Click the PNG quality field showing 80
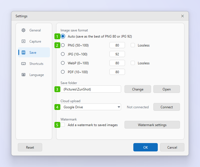Image resolution: width=200 pixels, height=167 pixels. [x=117, y=45]
